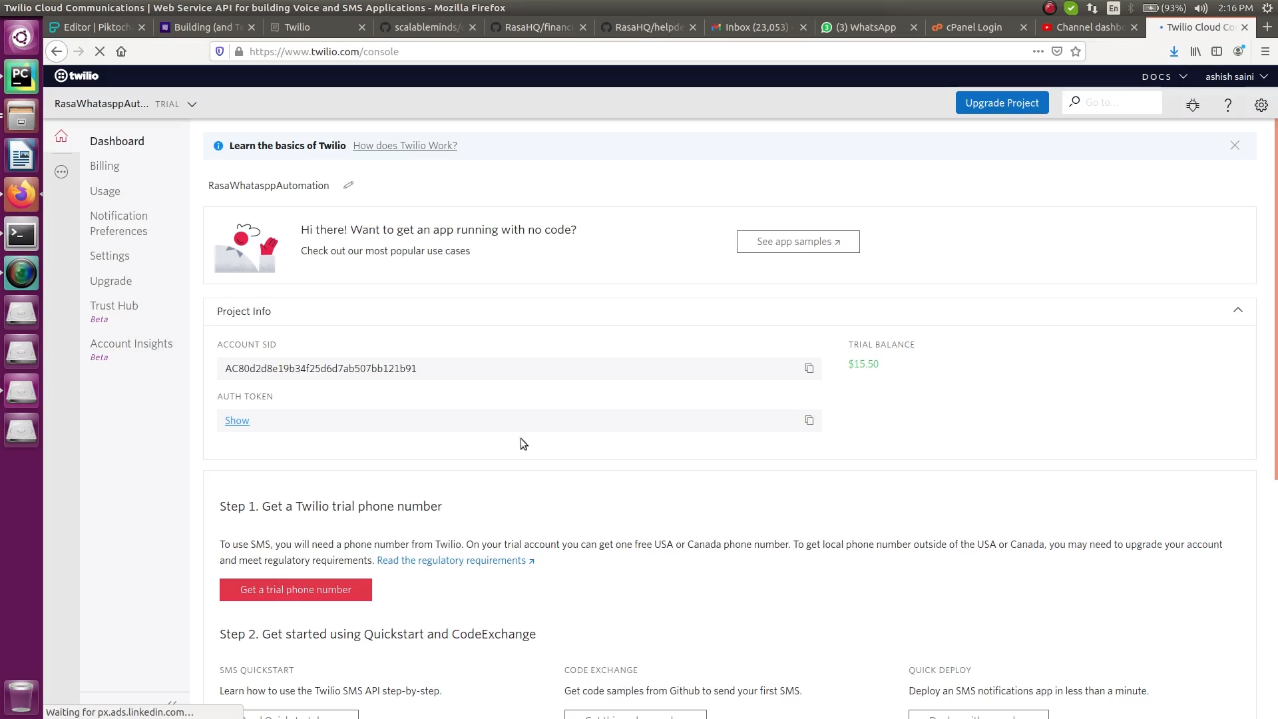Collapse the Project Info section
The image size is (1278, 719).
[1238, 310]
